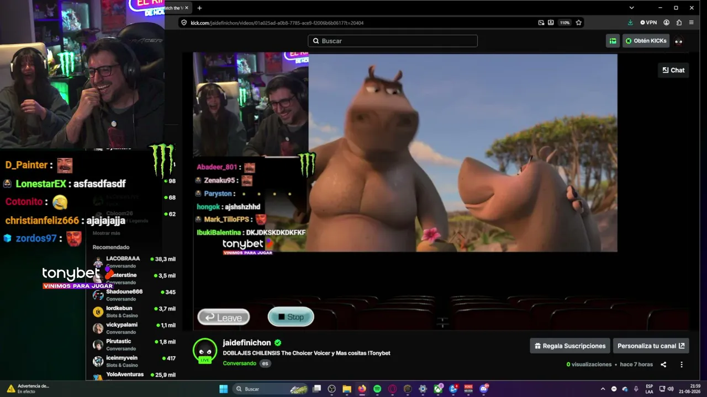Open the browser hamburger application menu
707x397 pixels.
click(x=693, y=23)
